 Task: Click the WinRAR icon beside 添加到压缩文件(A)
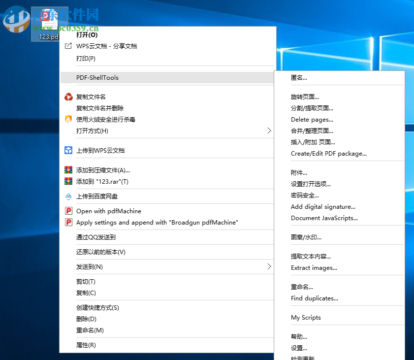coord(68,169)
